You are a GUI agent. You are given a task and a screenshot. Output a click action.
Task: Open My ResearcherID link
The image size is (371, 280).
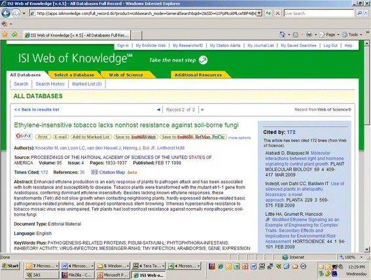pos(188,45)
